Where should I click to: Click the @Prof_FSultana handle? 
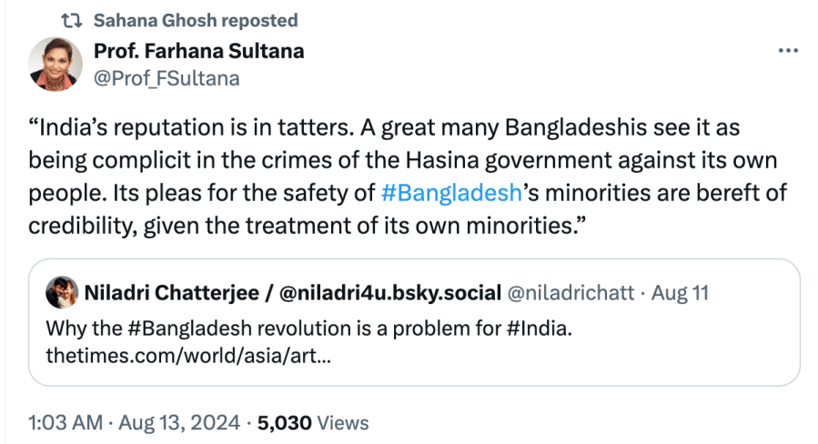(167, 78)
